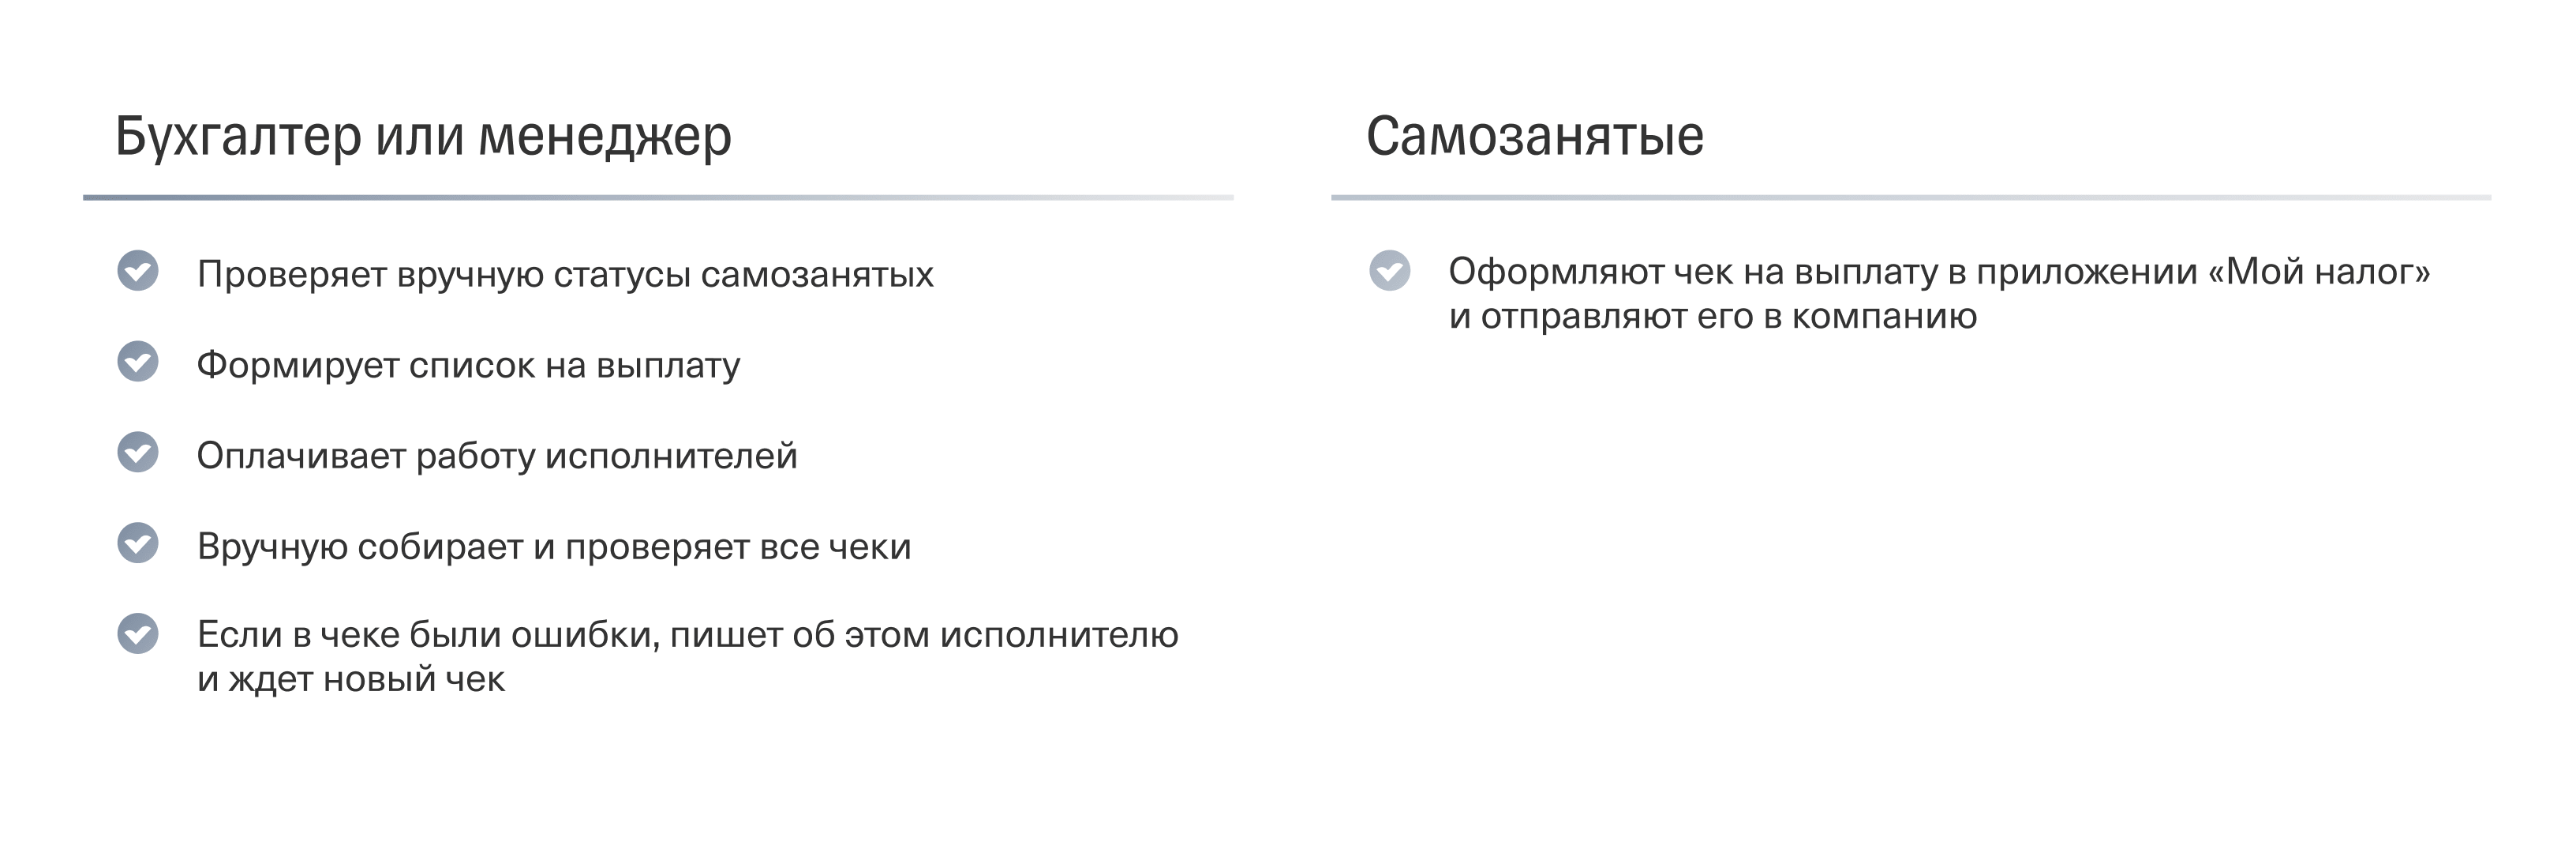
Task: Click the line "и ждет новый чек"
Action: pyautogui.click(x=351, y=680)
